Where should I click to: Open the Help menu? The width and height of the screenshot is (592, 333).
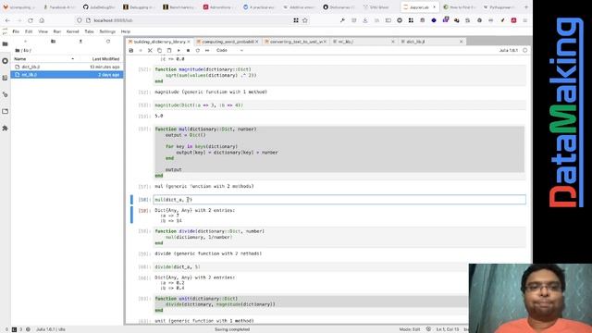126,31
